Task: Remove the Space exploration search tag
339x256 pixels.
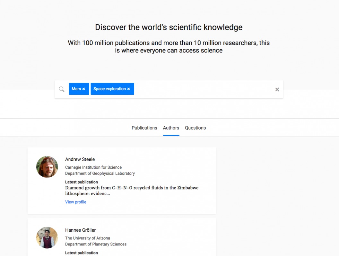Action: pos(128,89)
